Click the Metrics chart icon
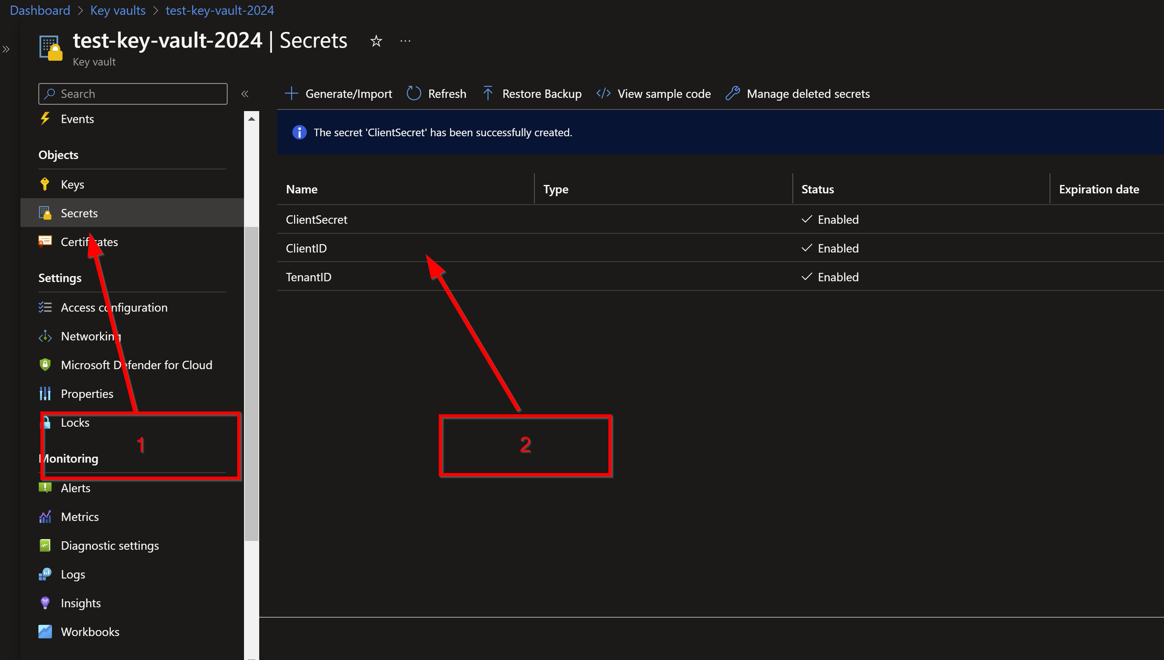This screenshot has height=660, width=1164. click(45, 517)
